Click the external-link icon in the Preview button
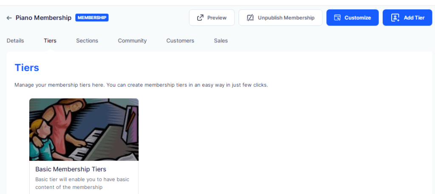The image size is (435, 194). coord(200,18)
